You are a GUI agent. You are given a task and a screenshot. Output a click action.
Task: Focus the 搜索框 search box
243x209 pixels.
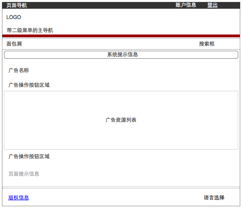207,44
